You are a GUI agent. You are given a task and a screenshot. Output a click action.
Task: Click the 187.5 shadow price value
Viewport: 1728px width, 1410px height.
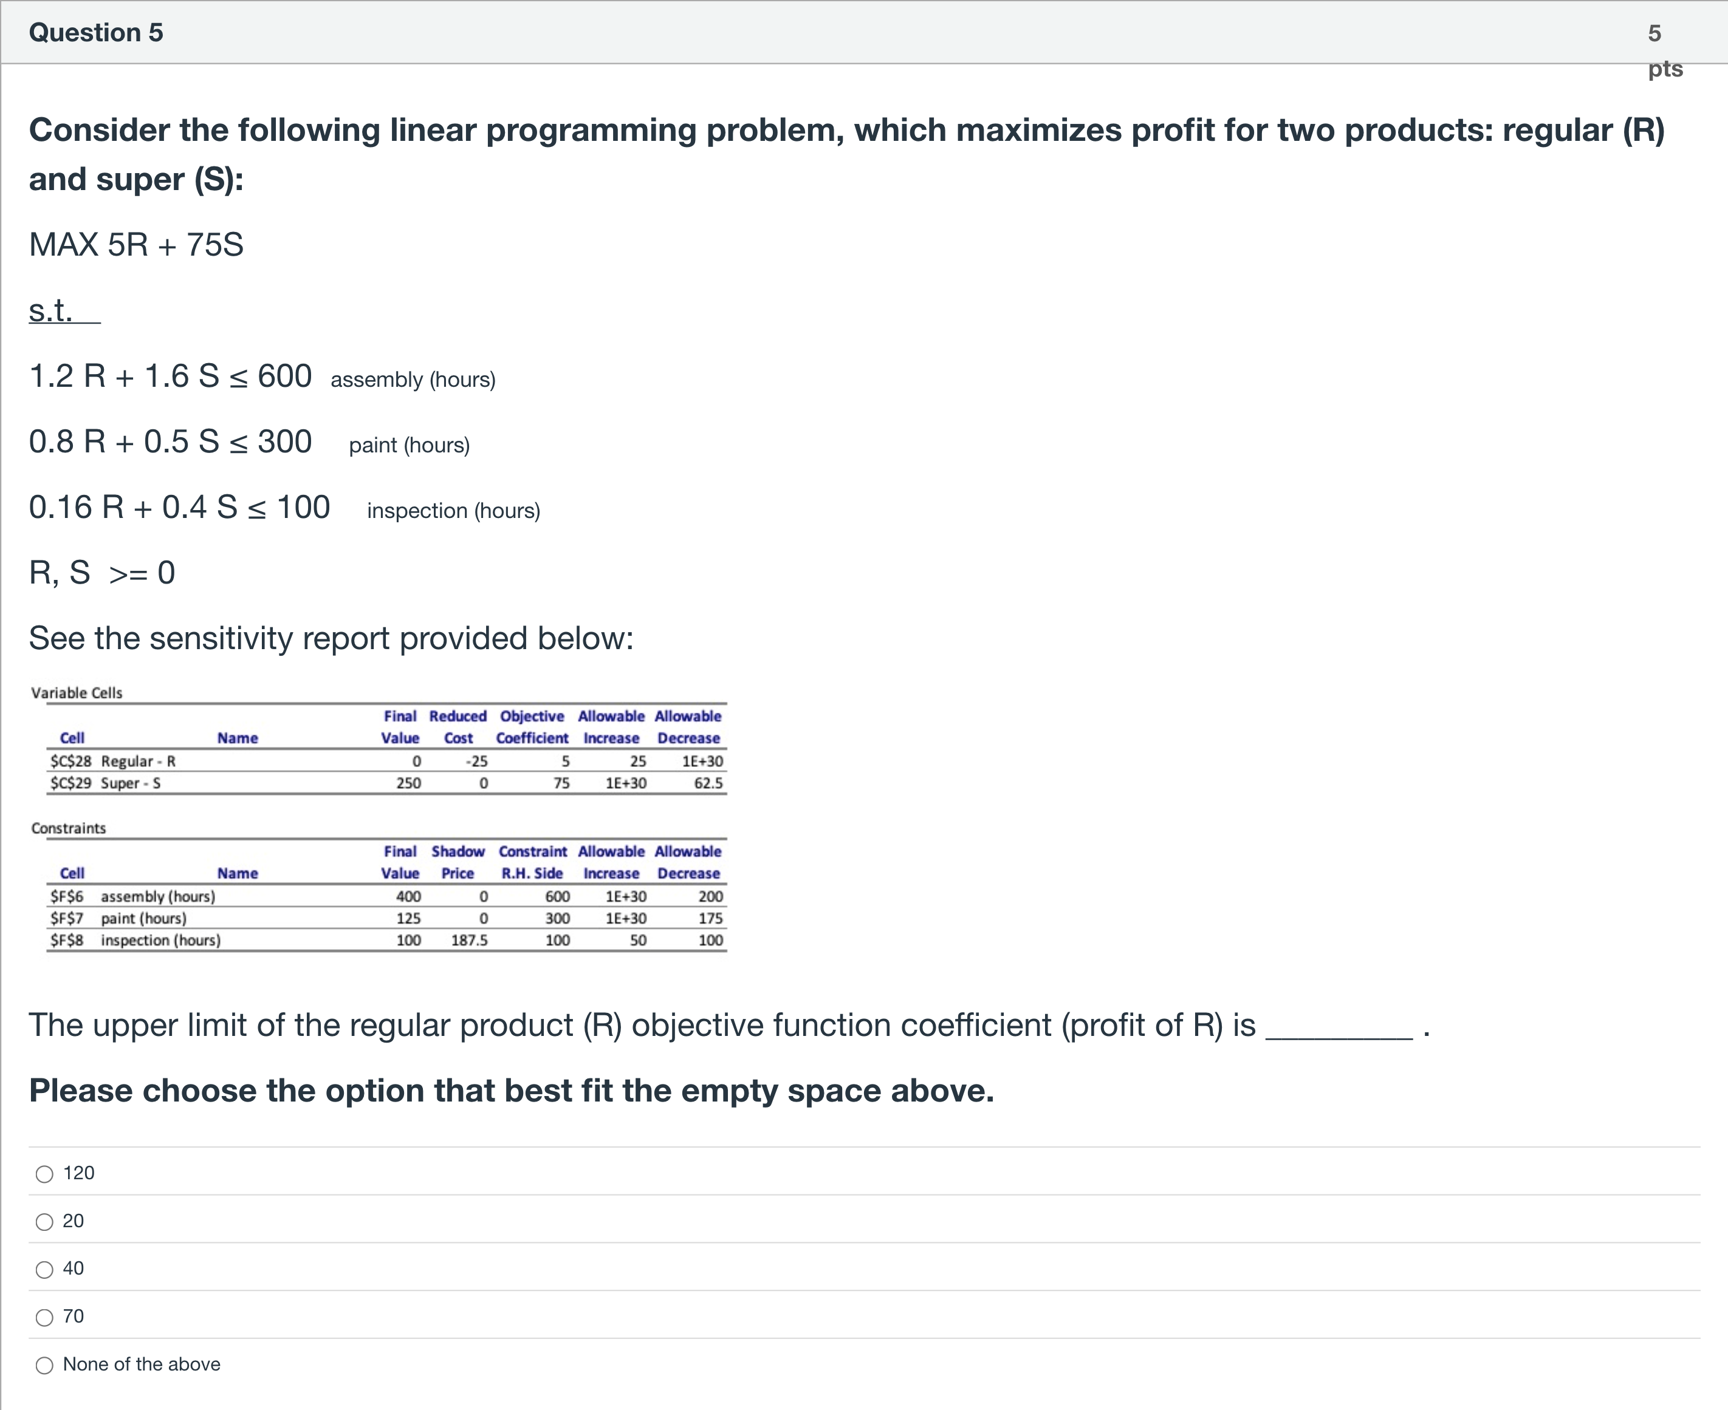pos(469,940)
